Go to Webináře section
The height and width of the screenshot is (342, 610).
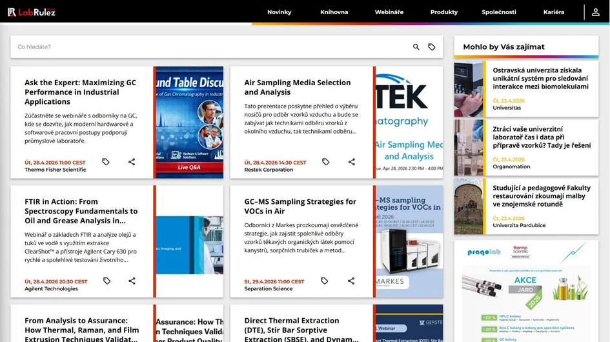click(x=389, y=12)
